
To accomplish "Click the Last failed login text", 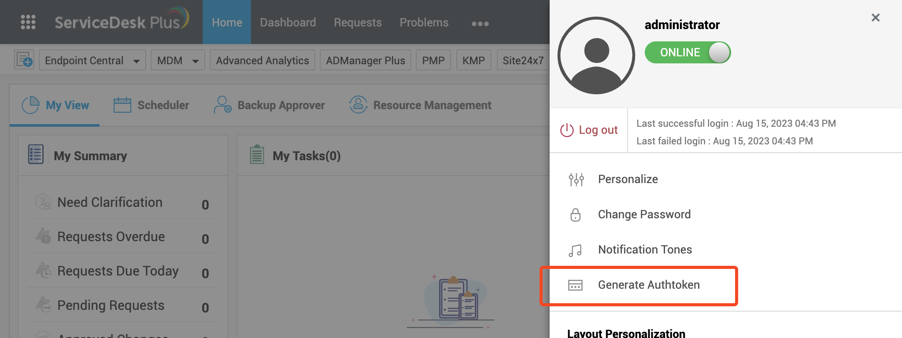I will point(725,141).
